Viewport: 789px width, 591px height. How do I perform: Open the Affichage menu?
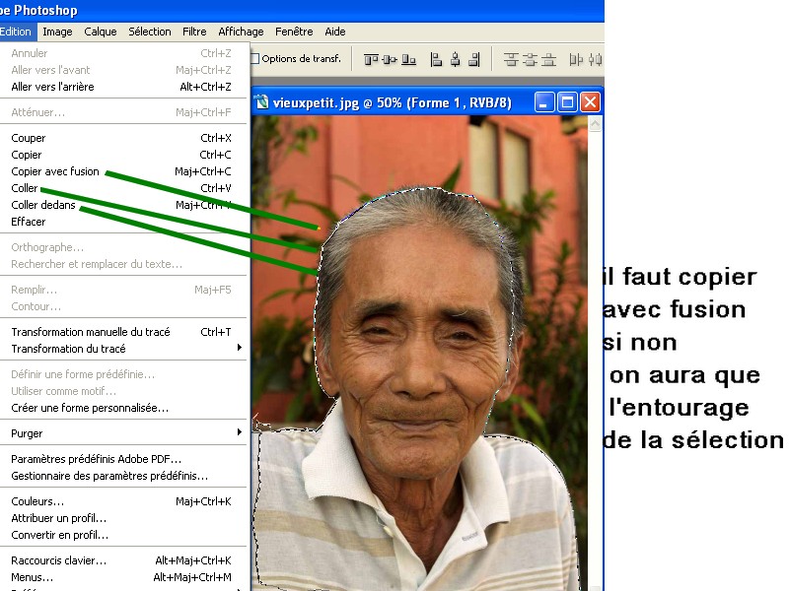pyautogui.click(x=241, y=32)
